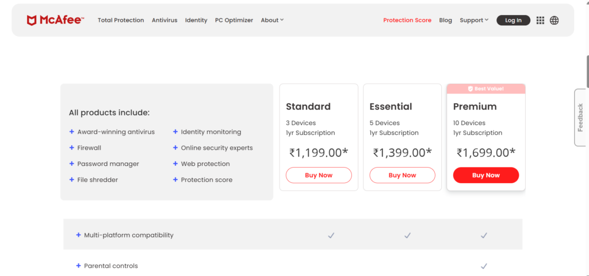
Task: Click plus icon beside File shredder
Action: pyautogui.click(x=71, y=180)
